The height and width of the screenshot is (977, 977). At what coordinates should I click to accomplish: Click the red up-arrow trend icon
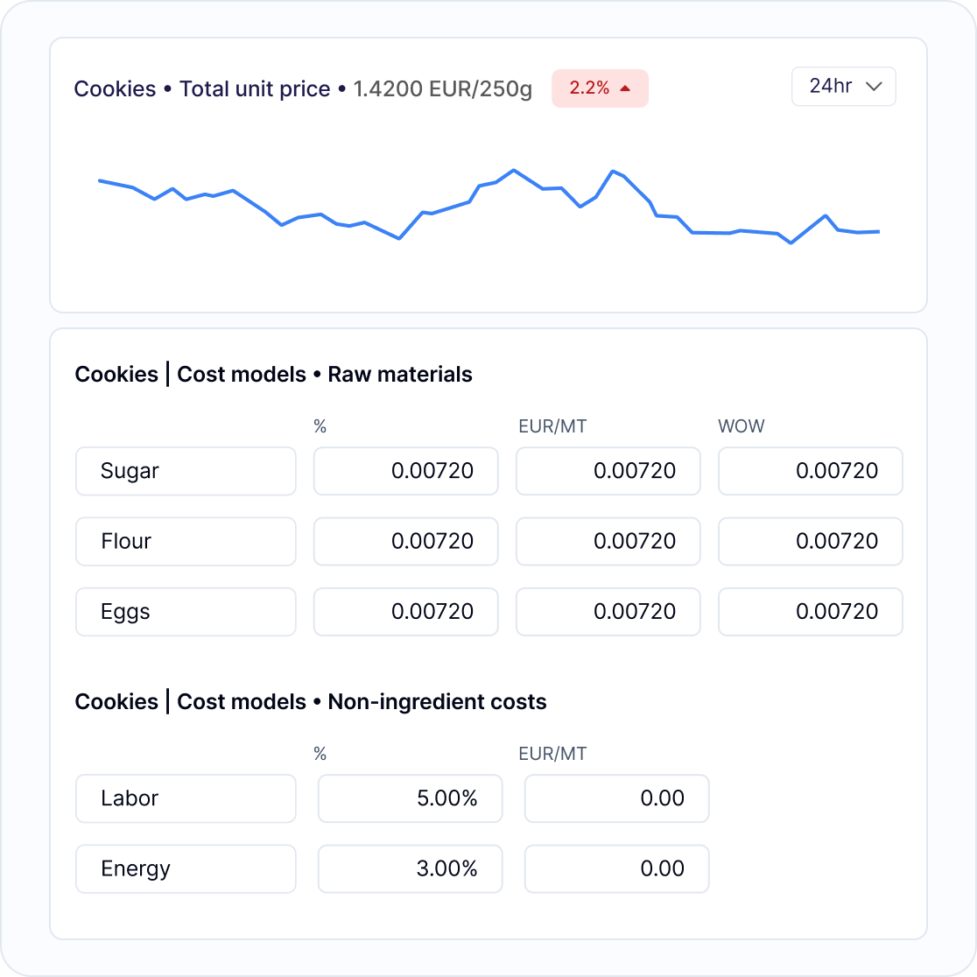point(625,88)
